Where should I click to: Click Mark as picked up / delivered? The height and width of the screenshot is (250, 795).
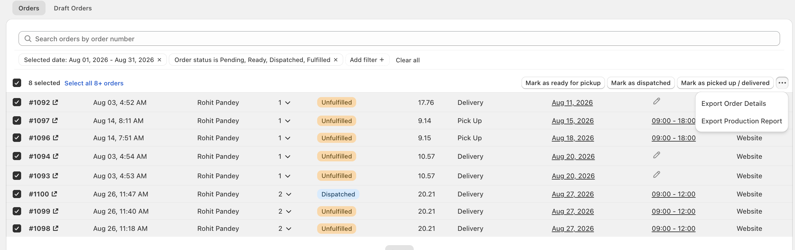(x=725, y=83)
